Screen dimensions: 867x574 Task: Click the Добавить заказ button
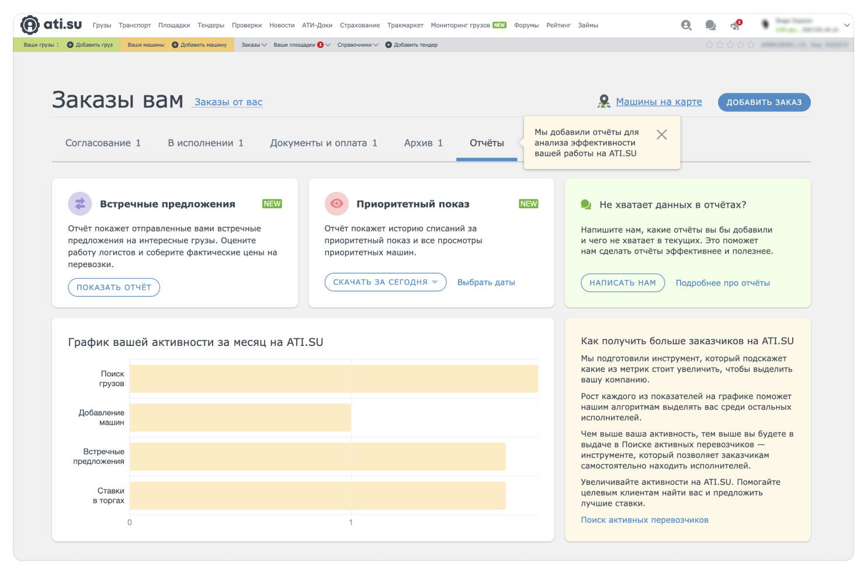coord(764,102)
